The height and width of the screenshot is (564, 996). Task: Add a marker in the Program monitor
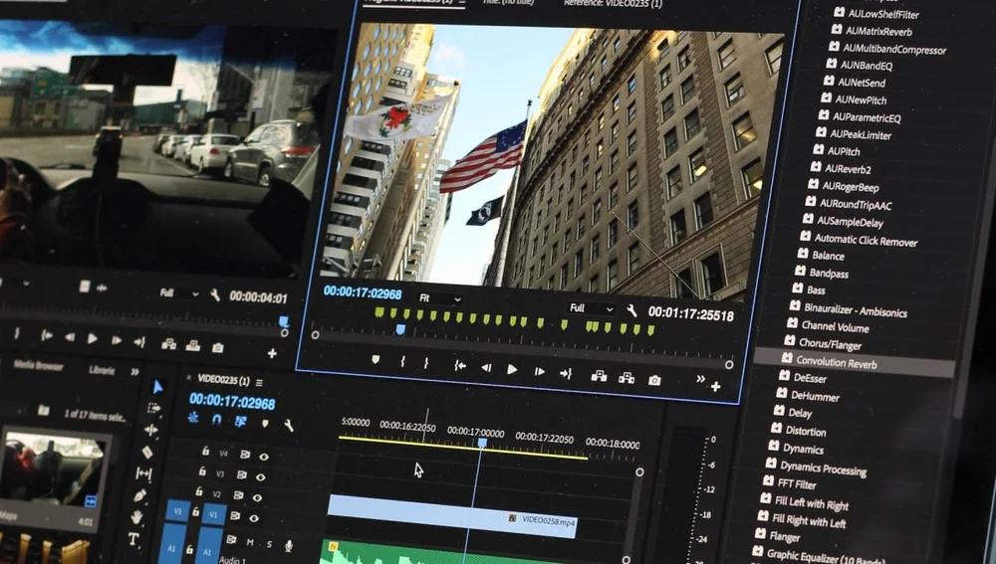375,360
